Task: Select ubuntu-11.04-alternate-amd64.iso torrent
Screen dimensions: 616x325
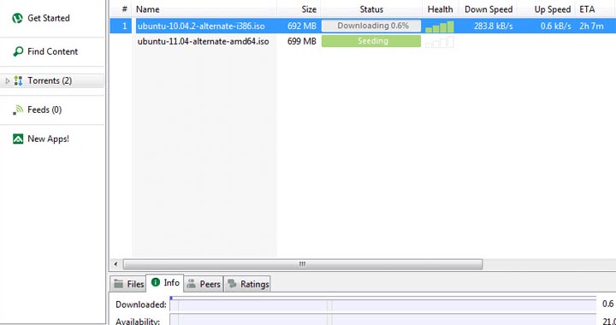Action: (x=203, y=41)
